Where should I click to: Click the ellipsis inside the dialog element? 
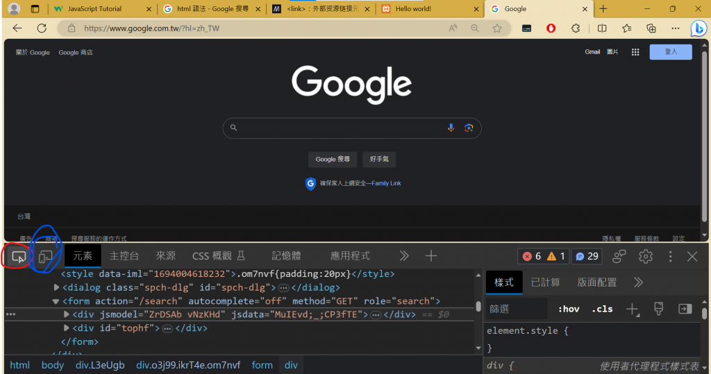click(283, 288)
